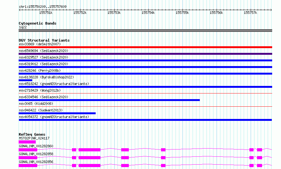Click the esv33869 (deSmith2007) red variant bar

pos(145,47)
